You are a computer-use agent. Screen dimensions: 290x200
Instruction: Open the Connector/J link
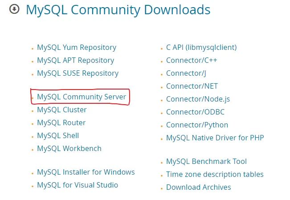186,73
